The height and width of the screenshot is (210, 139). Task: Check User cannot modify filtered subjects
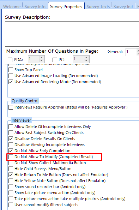click(11, 205)
